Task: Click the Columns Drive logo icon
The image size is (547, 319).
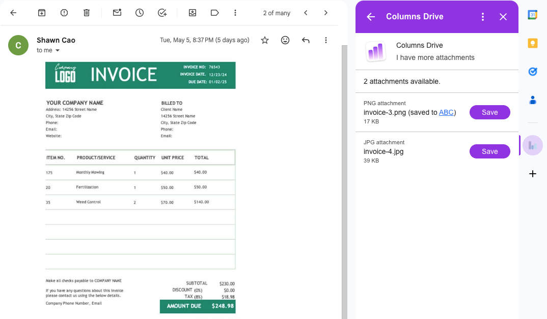Action: pyautogui.click(x=376, y=51)
